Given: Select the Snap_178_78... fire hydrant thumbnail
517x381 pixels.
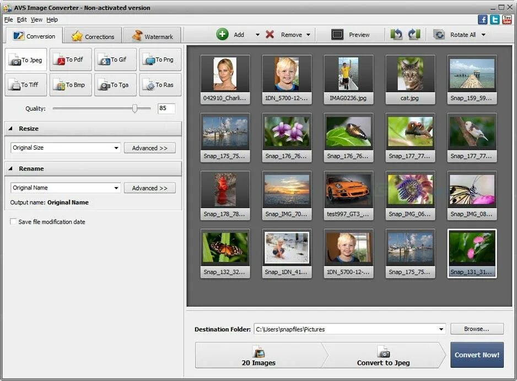Looking at the screenshot, I should point(225,195).
